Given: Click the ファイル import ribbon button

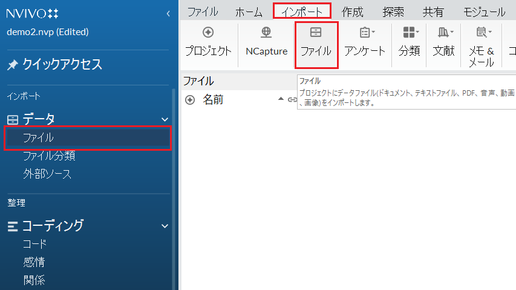Looking at the screenshot, I should [316, 45].
